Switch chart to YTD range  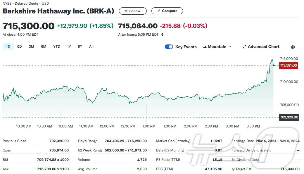57,46
